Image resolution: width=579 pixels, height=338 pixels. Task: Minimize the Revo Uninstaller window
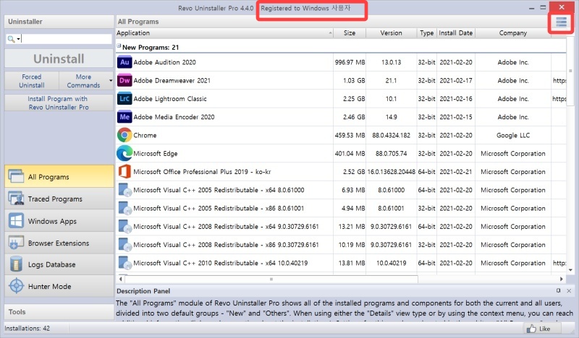click(531, 8)
